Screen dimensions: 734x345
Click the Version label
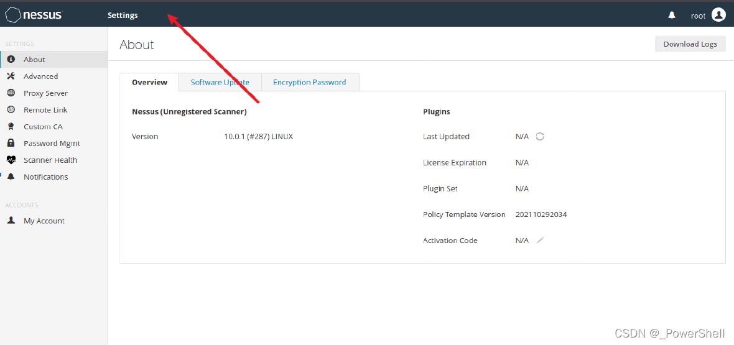coord(145,137)
